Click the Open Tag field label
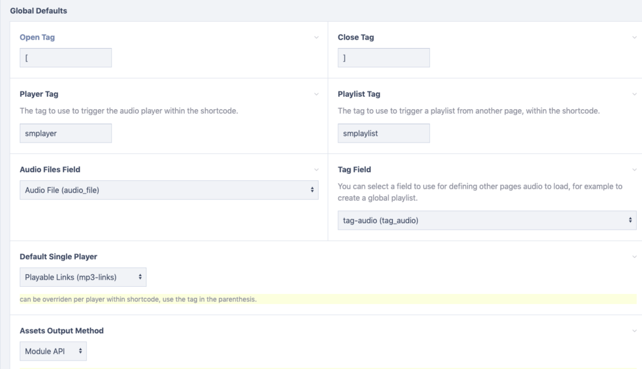 pos(37,37)
